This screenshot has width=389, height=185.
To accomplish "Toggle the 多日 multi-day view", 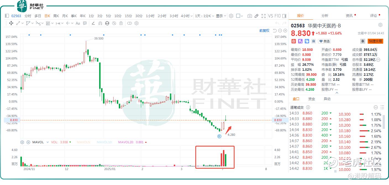I will pyautogui.click(x=38, y=16).
